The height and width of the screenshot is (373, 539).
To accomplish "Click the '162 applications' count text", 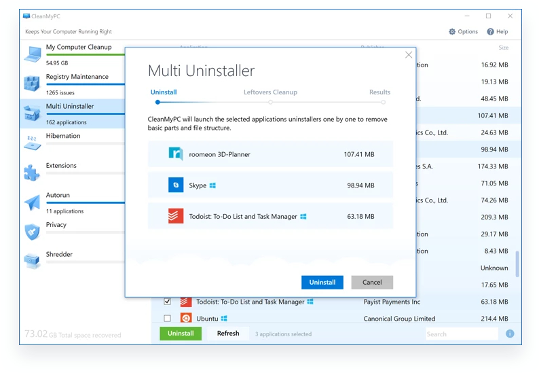I will (x=67, y=122).
